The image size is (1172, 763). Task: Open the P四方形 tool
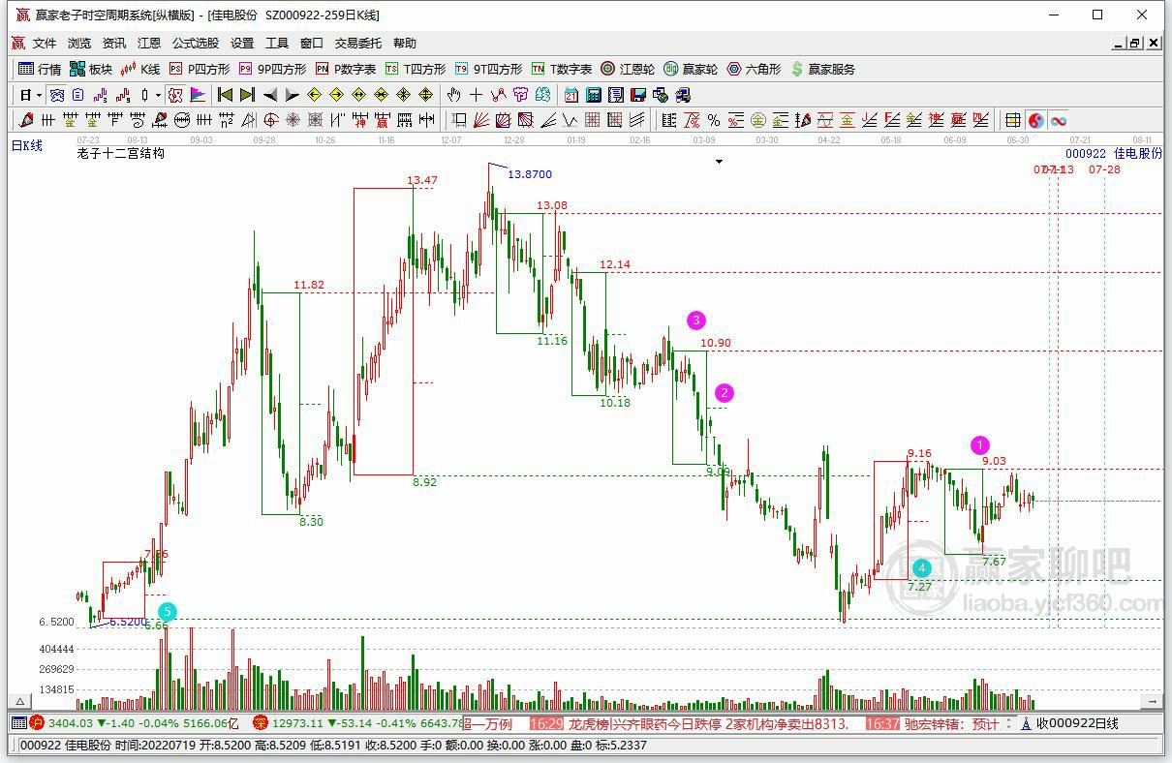point(200,69)
